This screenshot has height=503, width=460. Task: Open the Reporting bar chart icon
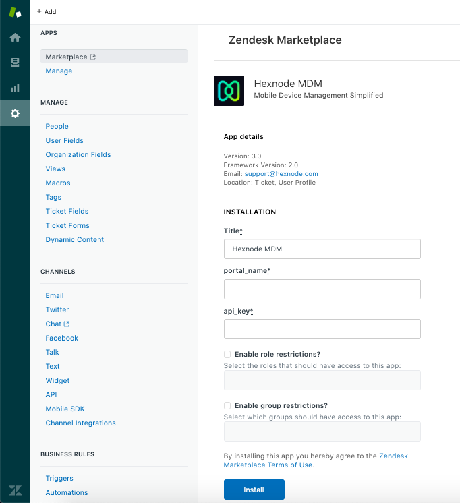pyautogui.click(x=15, y=88)
